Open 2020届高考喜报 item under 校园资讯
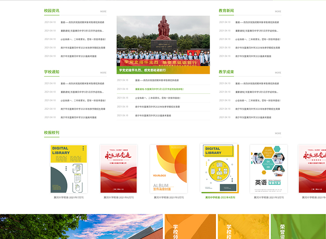Viewport: 326px width, 239px height. tap(79, 56)
